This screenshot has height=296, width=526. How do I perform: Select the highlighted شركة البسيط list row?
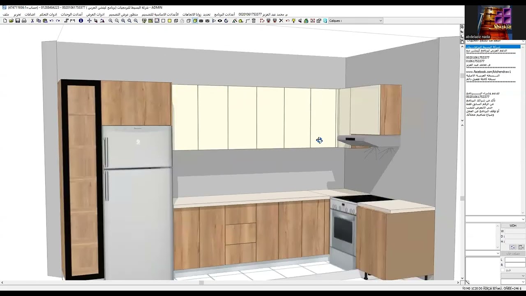(493, 47)
